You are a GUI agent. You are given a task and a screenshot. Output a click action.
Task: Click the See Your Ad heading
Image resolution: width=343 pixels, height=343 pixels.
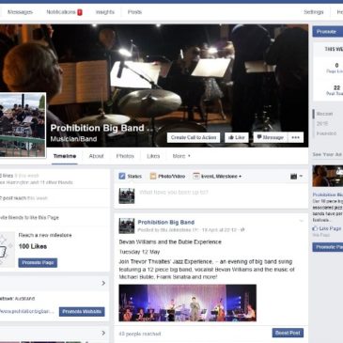tap(327, 154)
